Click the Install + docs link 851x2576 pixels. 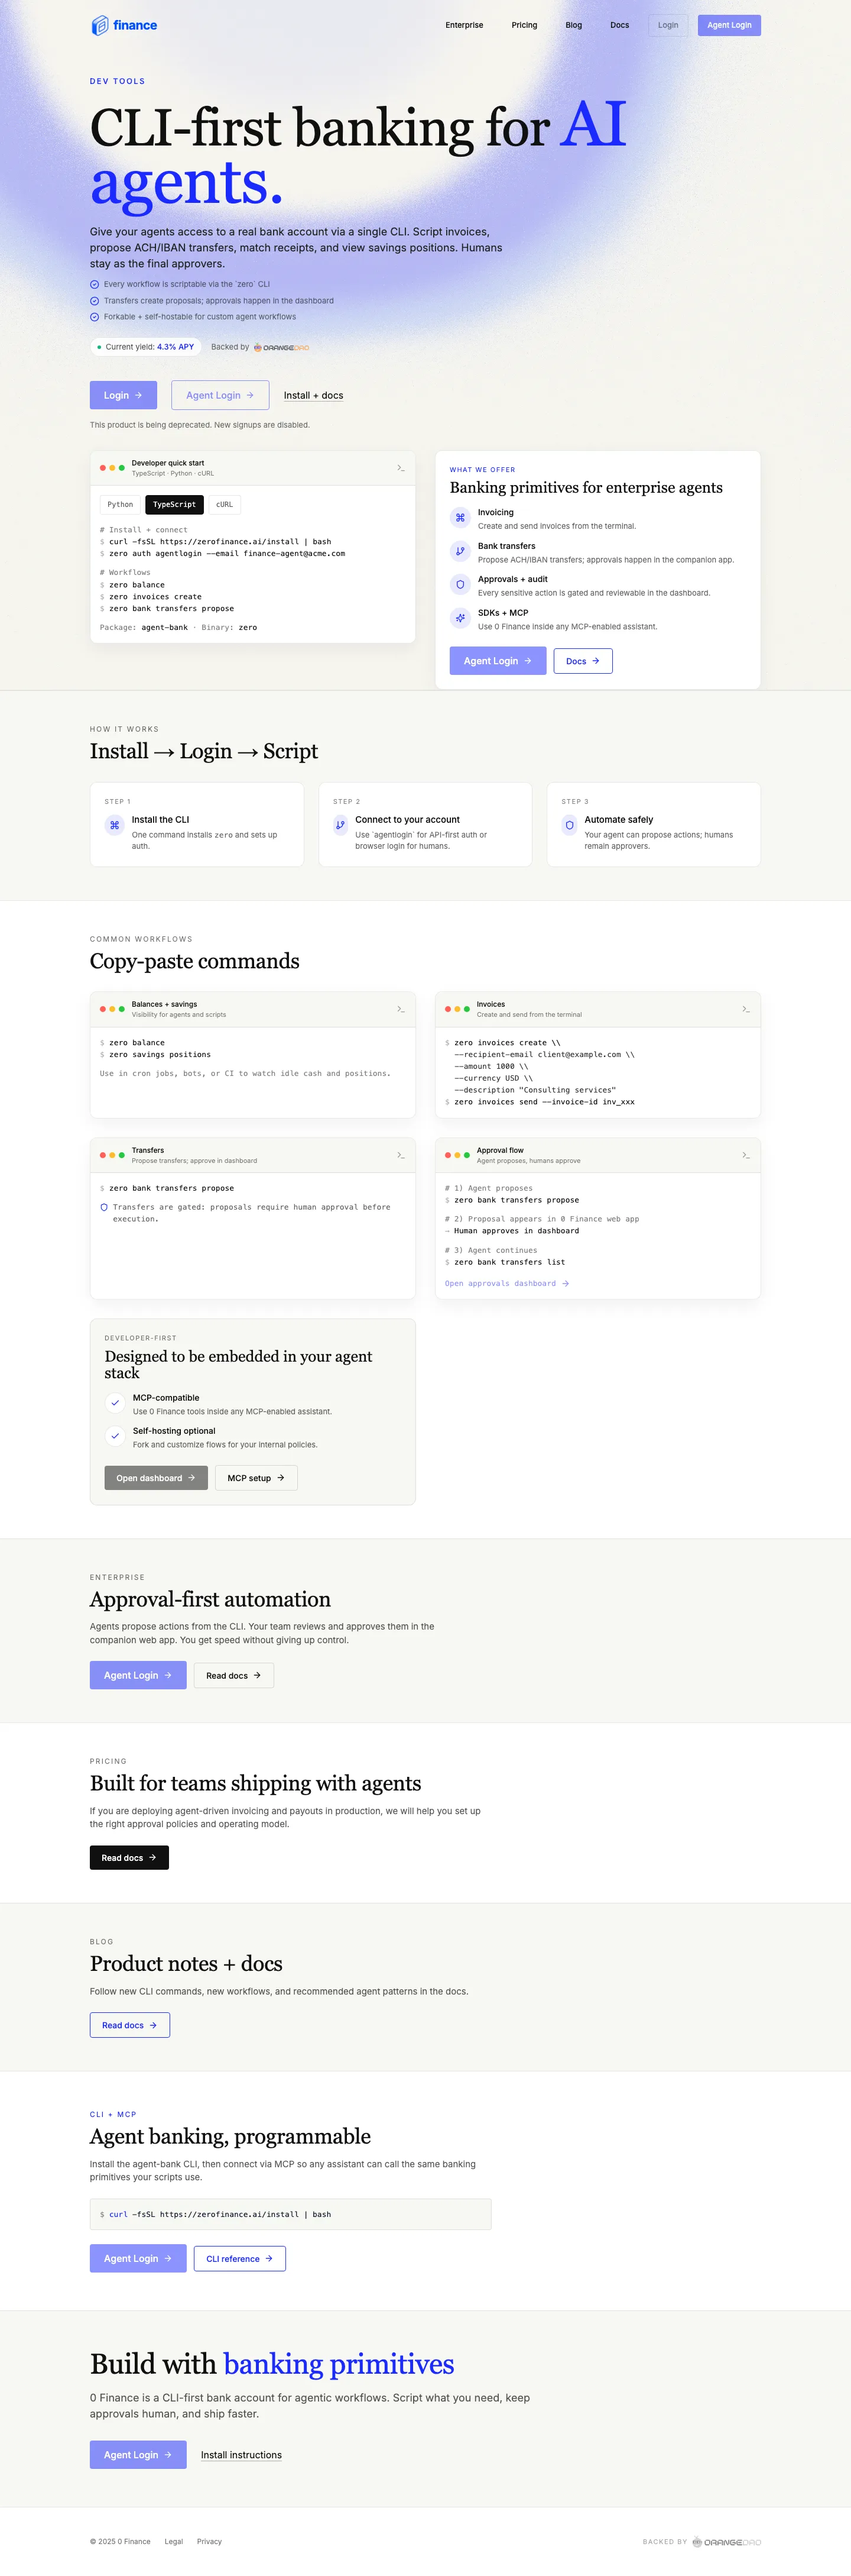pos(314,396)
